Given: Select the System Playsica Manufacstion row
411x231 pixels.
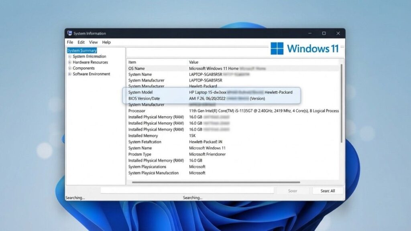Looking at the screenshot, I should 233,173.
